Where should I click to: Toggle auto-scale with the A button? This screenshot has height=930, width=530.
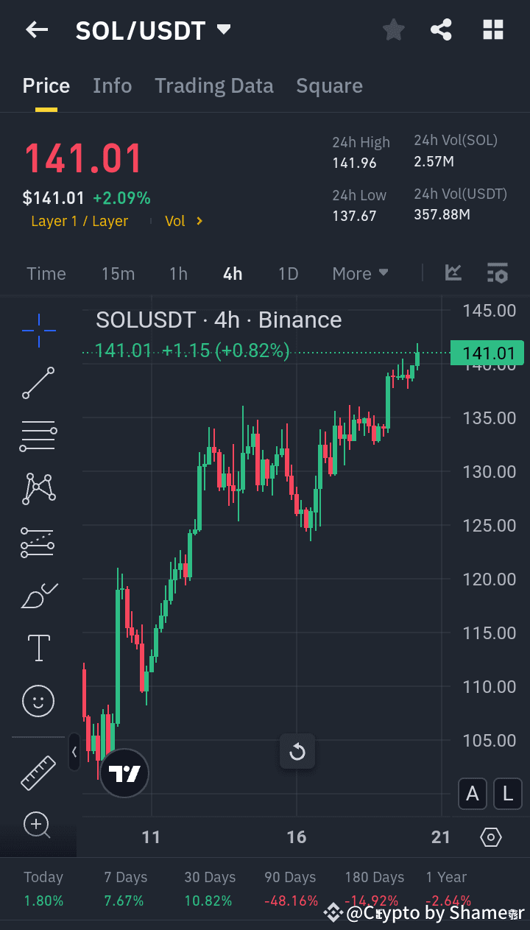pos(472,794)
